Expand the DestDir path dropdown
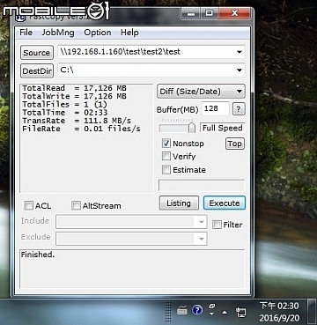This screenshot has height=325, width=317. coord(240,70)
